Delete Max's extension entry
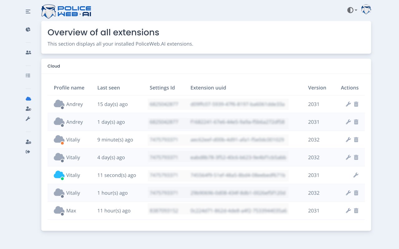 (356, 211)
